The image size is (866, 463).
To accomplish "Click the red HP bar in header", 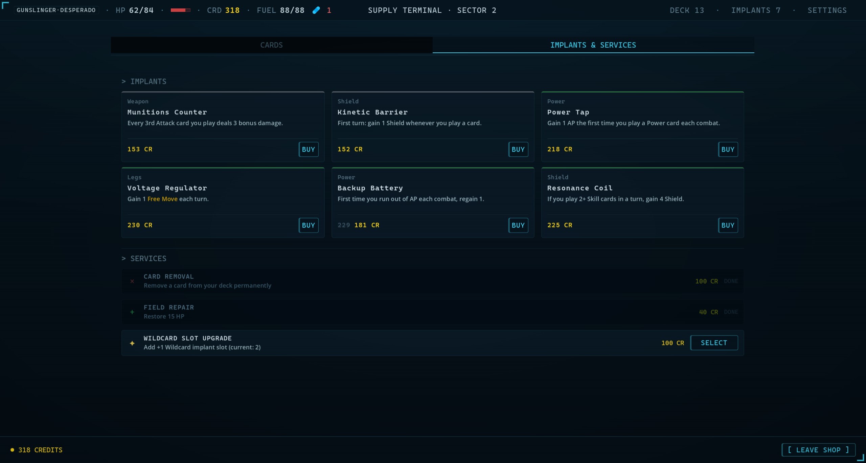I will tap(180, 10).
